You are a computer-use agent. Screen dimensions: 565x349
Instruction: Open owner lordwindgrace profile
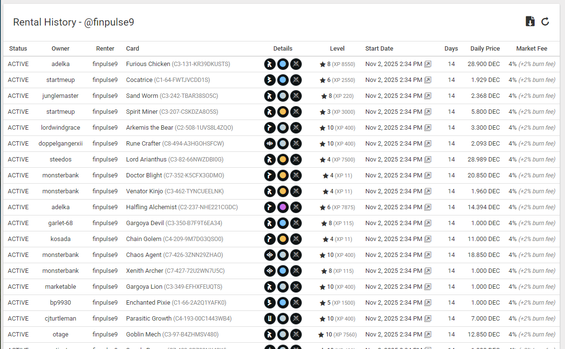pyautogui.click(x=61, y=127)
